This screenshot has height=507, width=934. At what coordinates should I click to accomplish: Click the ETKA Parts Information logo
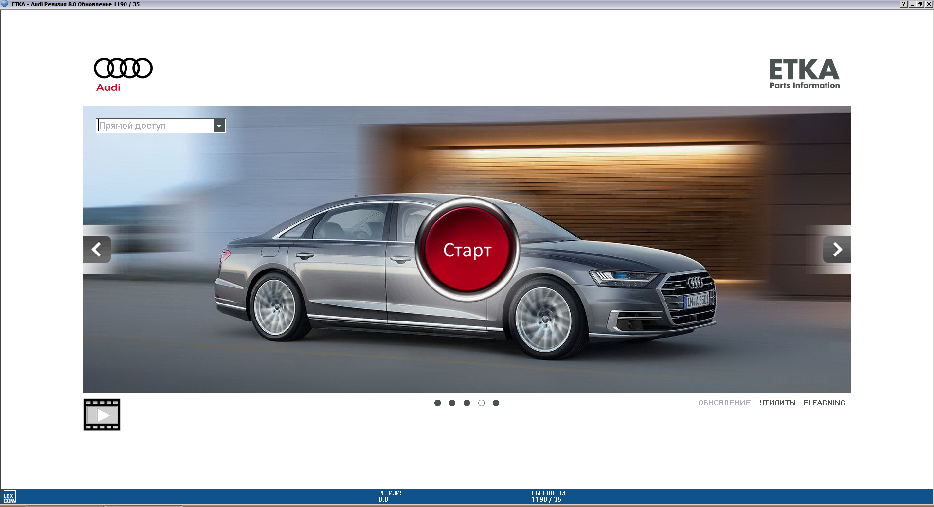pos(805,74)
